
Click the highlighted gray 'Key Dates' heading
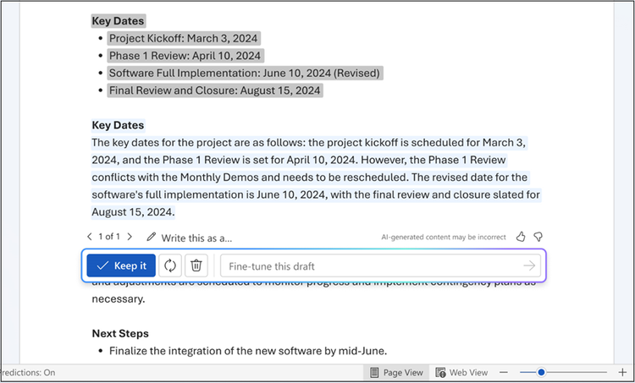coord(118,21)
